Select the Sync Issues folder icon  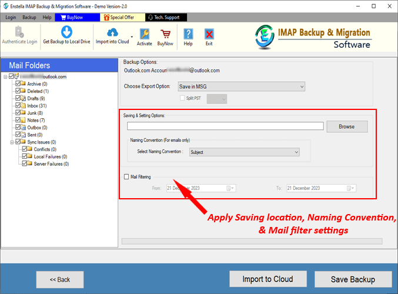click(24, 142)
